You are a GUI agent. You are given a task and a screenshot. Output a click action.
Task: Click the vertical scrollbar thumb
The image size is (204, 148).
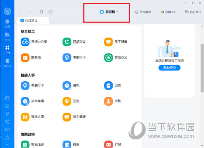(x=202, y=68)
